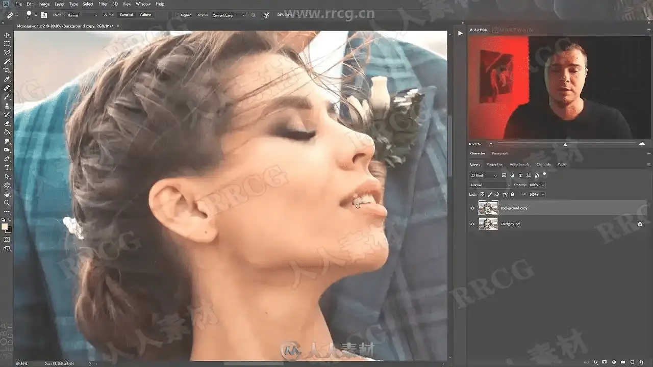Image resolution: width=653 pixels, height=367 pixels.
Task: Open the Select menu
Action: pyautogui.click(x=88, y=4)
